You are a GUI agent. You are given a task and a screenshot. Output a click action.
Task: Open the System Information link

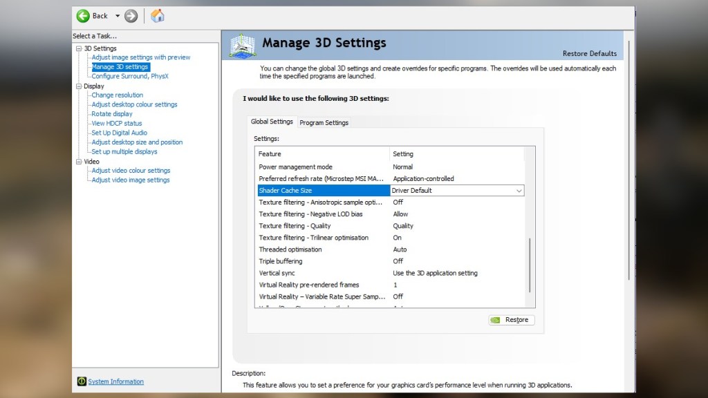pos(115,381)
